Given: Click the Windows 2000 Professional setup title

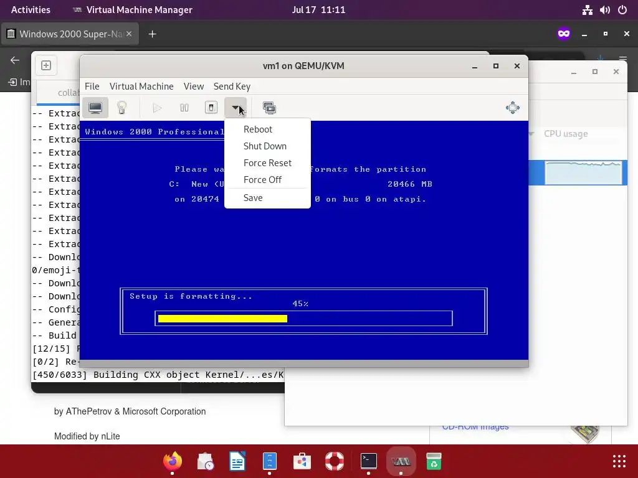Looking at the screenshot, I should 155,132.
